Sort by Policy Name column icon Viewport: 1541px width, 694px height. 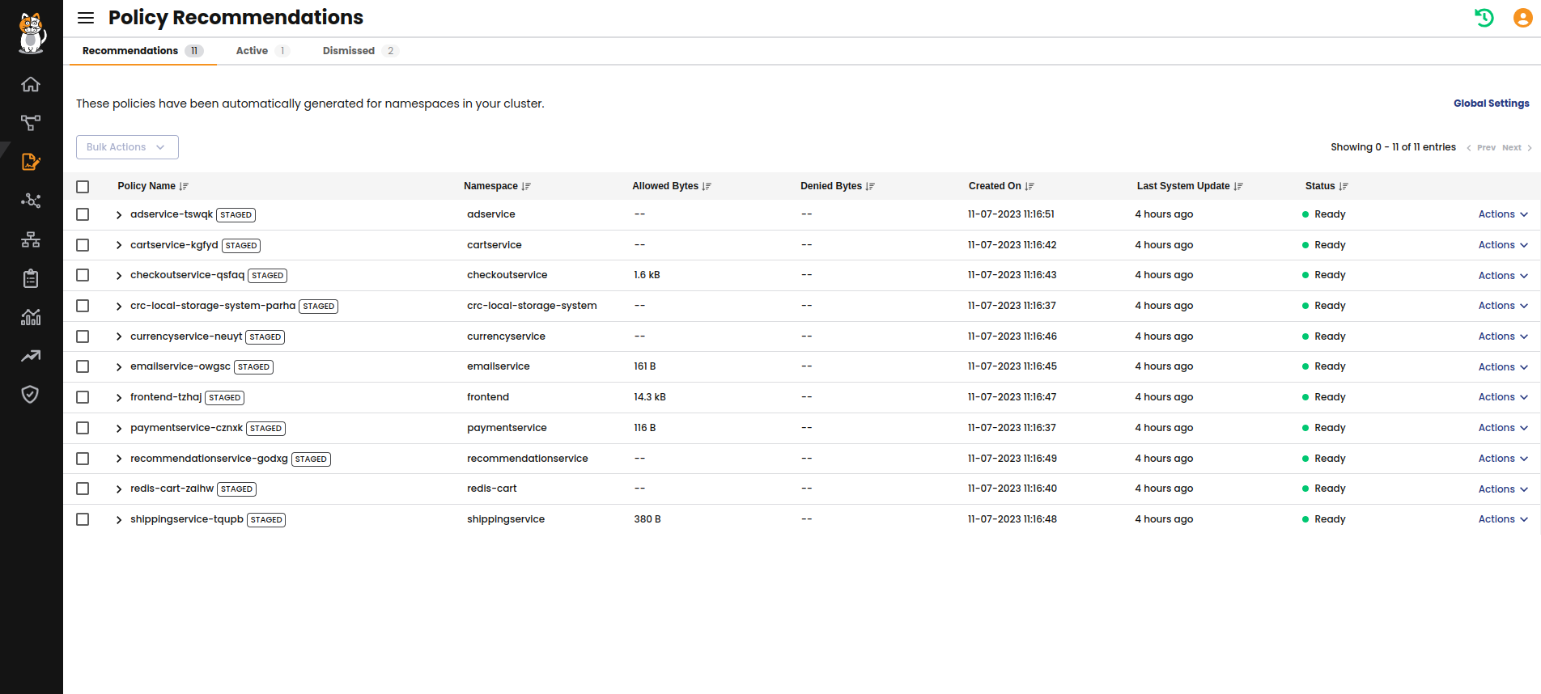coord(185,187)
